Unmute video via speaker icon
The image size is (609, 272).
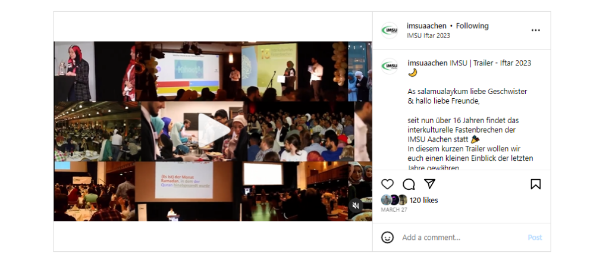tap(356, 205)
